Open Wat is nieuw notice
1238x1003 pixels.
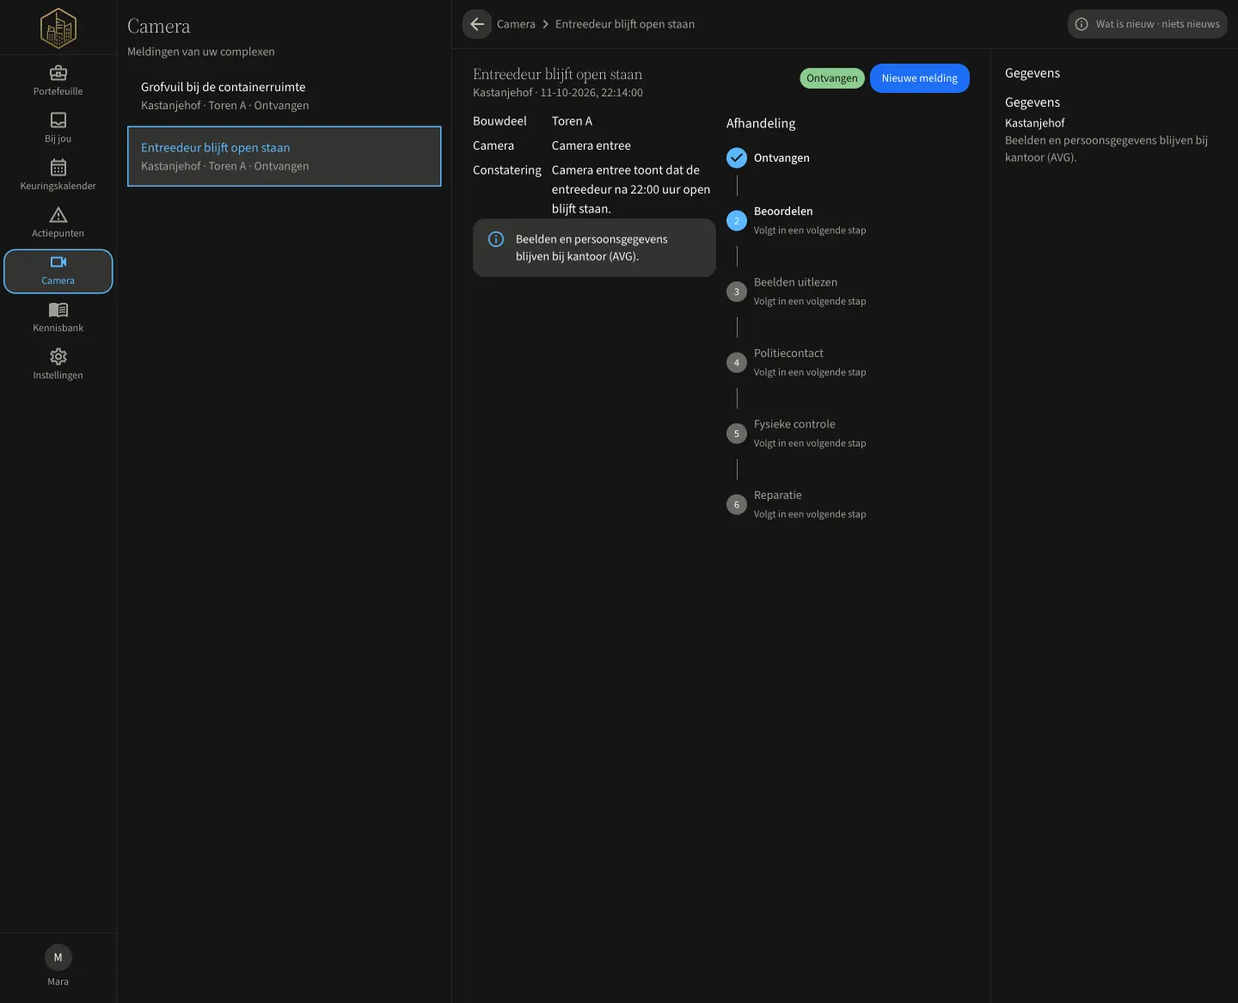[x=1148, y=24]
